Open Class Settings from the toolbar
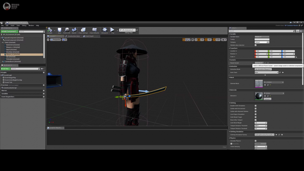This screenshot has width=304, height=171. tap(83, 30)
